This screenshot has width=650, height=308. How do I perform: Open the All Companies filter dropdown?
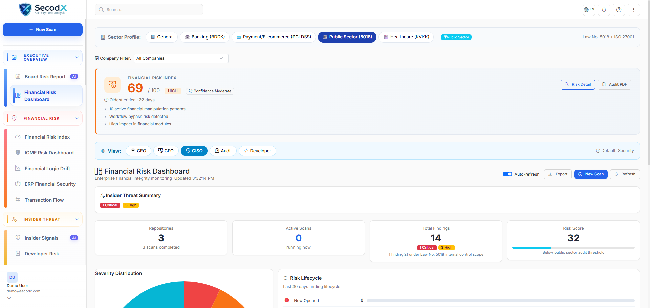tap(181, 58)
